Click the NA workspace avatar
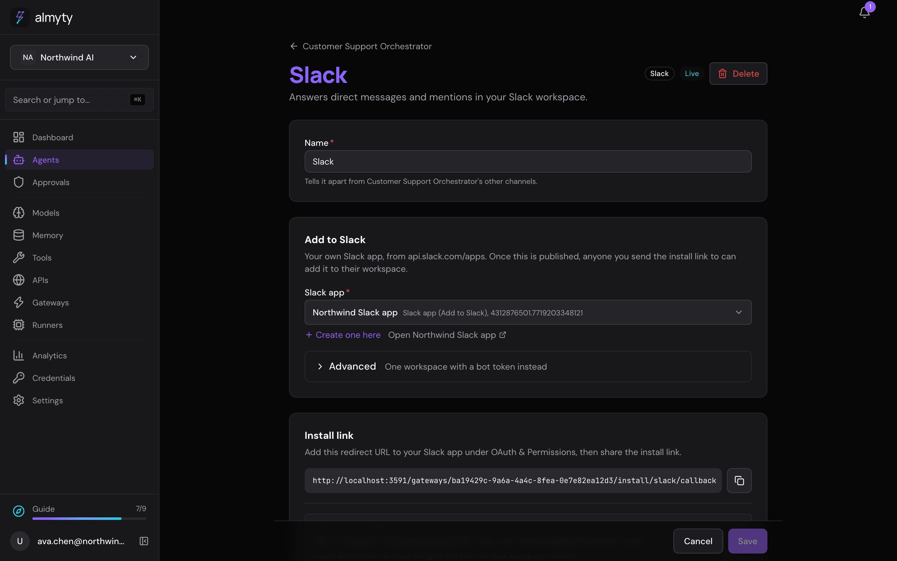The height and width of the screenshot is (561, 897). pos(28,58)
